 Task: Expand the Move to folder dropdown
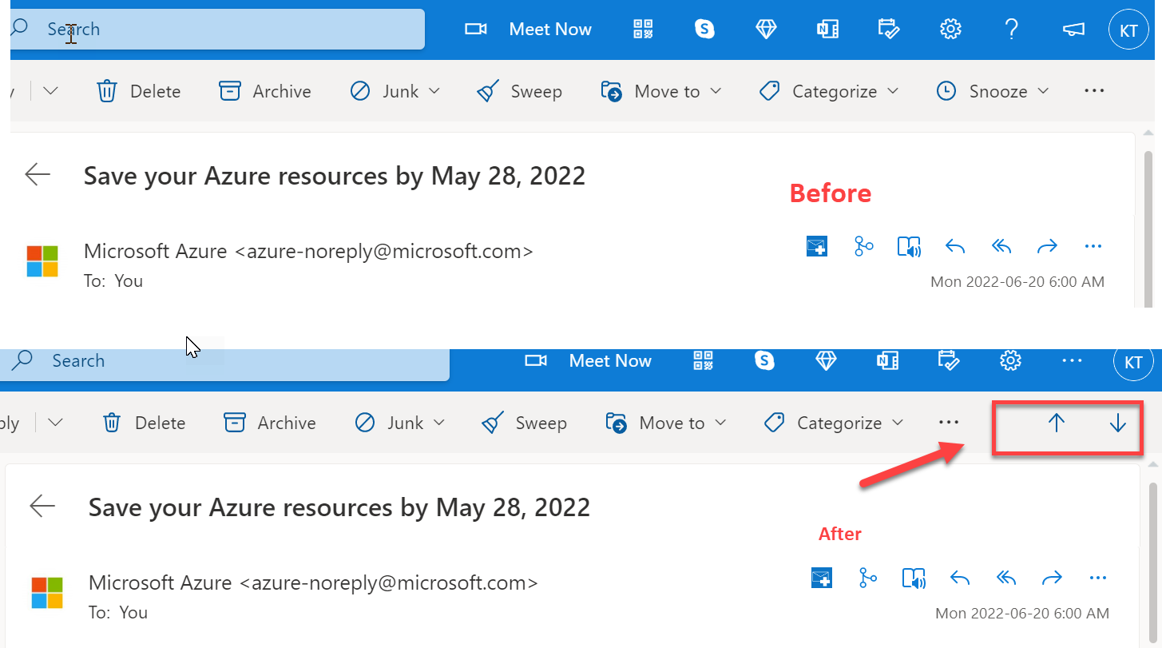pos(717,90)
